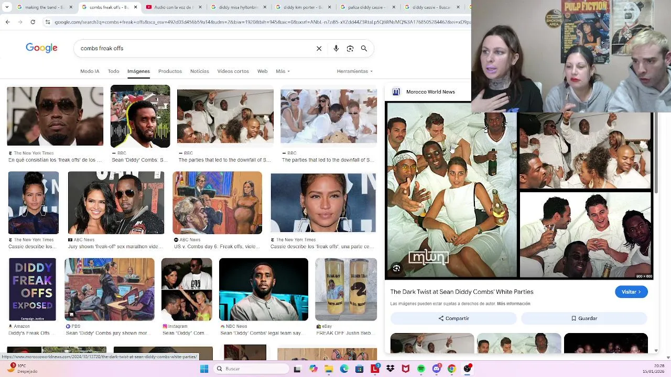Clear the search box with the X icon
671x377 pixels.
click(x=319, y=48)
